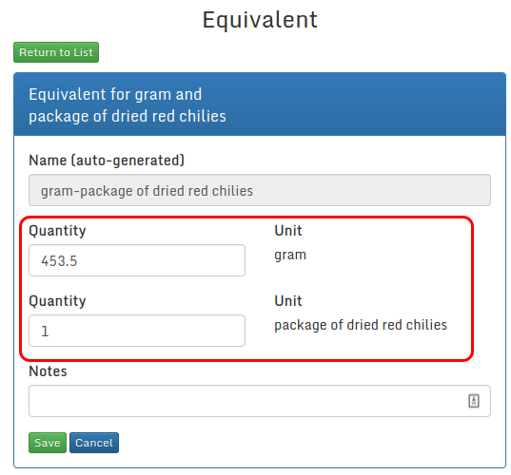
Task: Click empty space beside the Cancel button
Action: pos(293,443)
